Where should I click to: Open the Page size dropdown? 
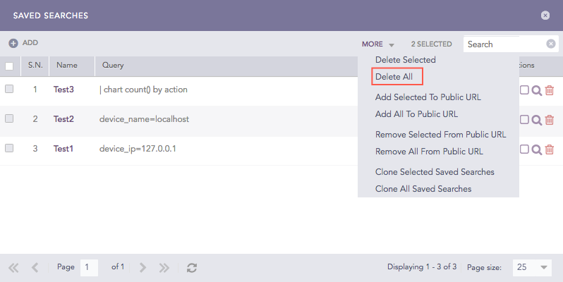533,268
